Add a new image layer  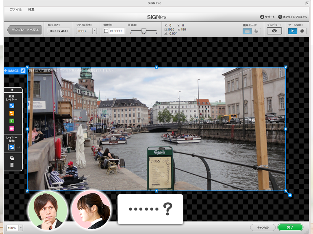tap(12, 106)
